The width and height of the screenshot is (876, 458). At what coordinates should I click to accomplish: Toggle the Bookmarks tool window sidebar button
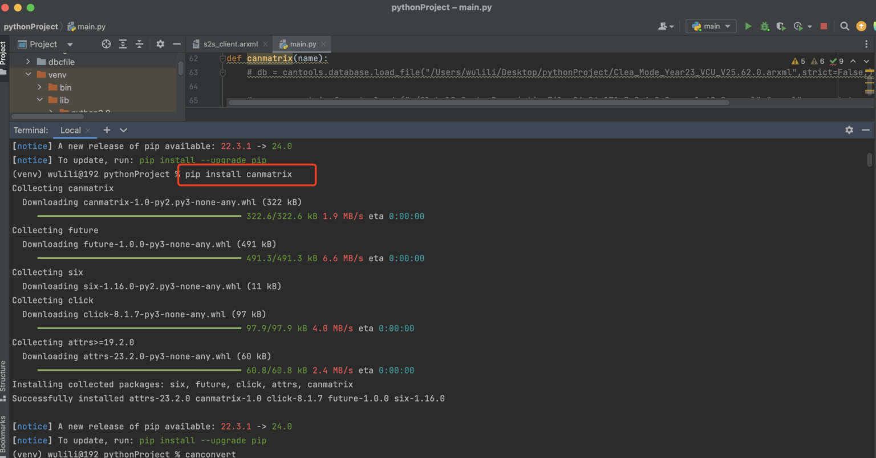point(3,435)
